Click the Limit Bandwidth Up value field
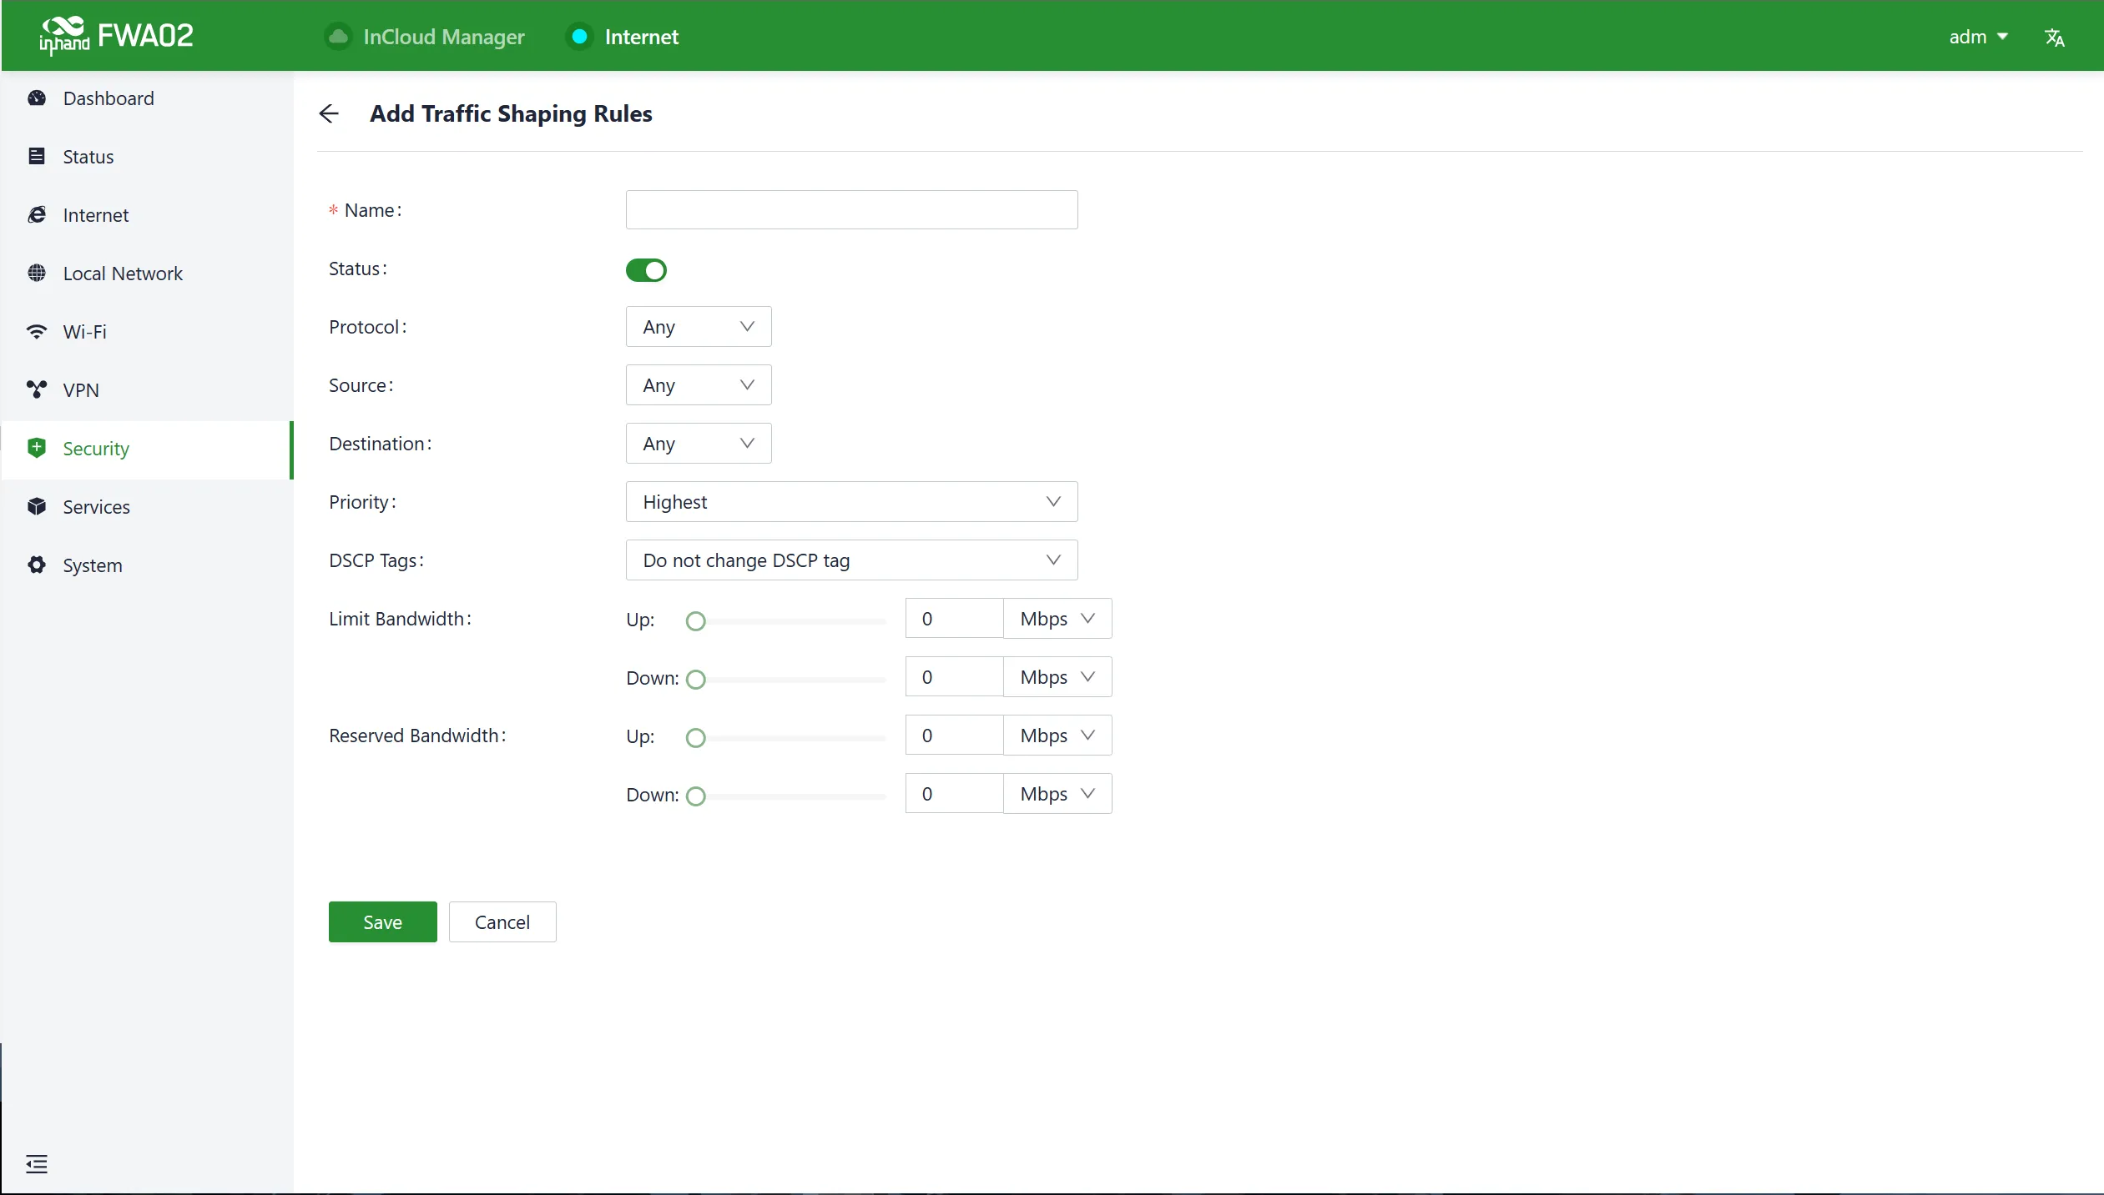Viewport: 2104px width, 1195px height. pyautogui.click(x=954, y=619)
